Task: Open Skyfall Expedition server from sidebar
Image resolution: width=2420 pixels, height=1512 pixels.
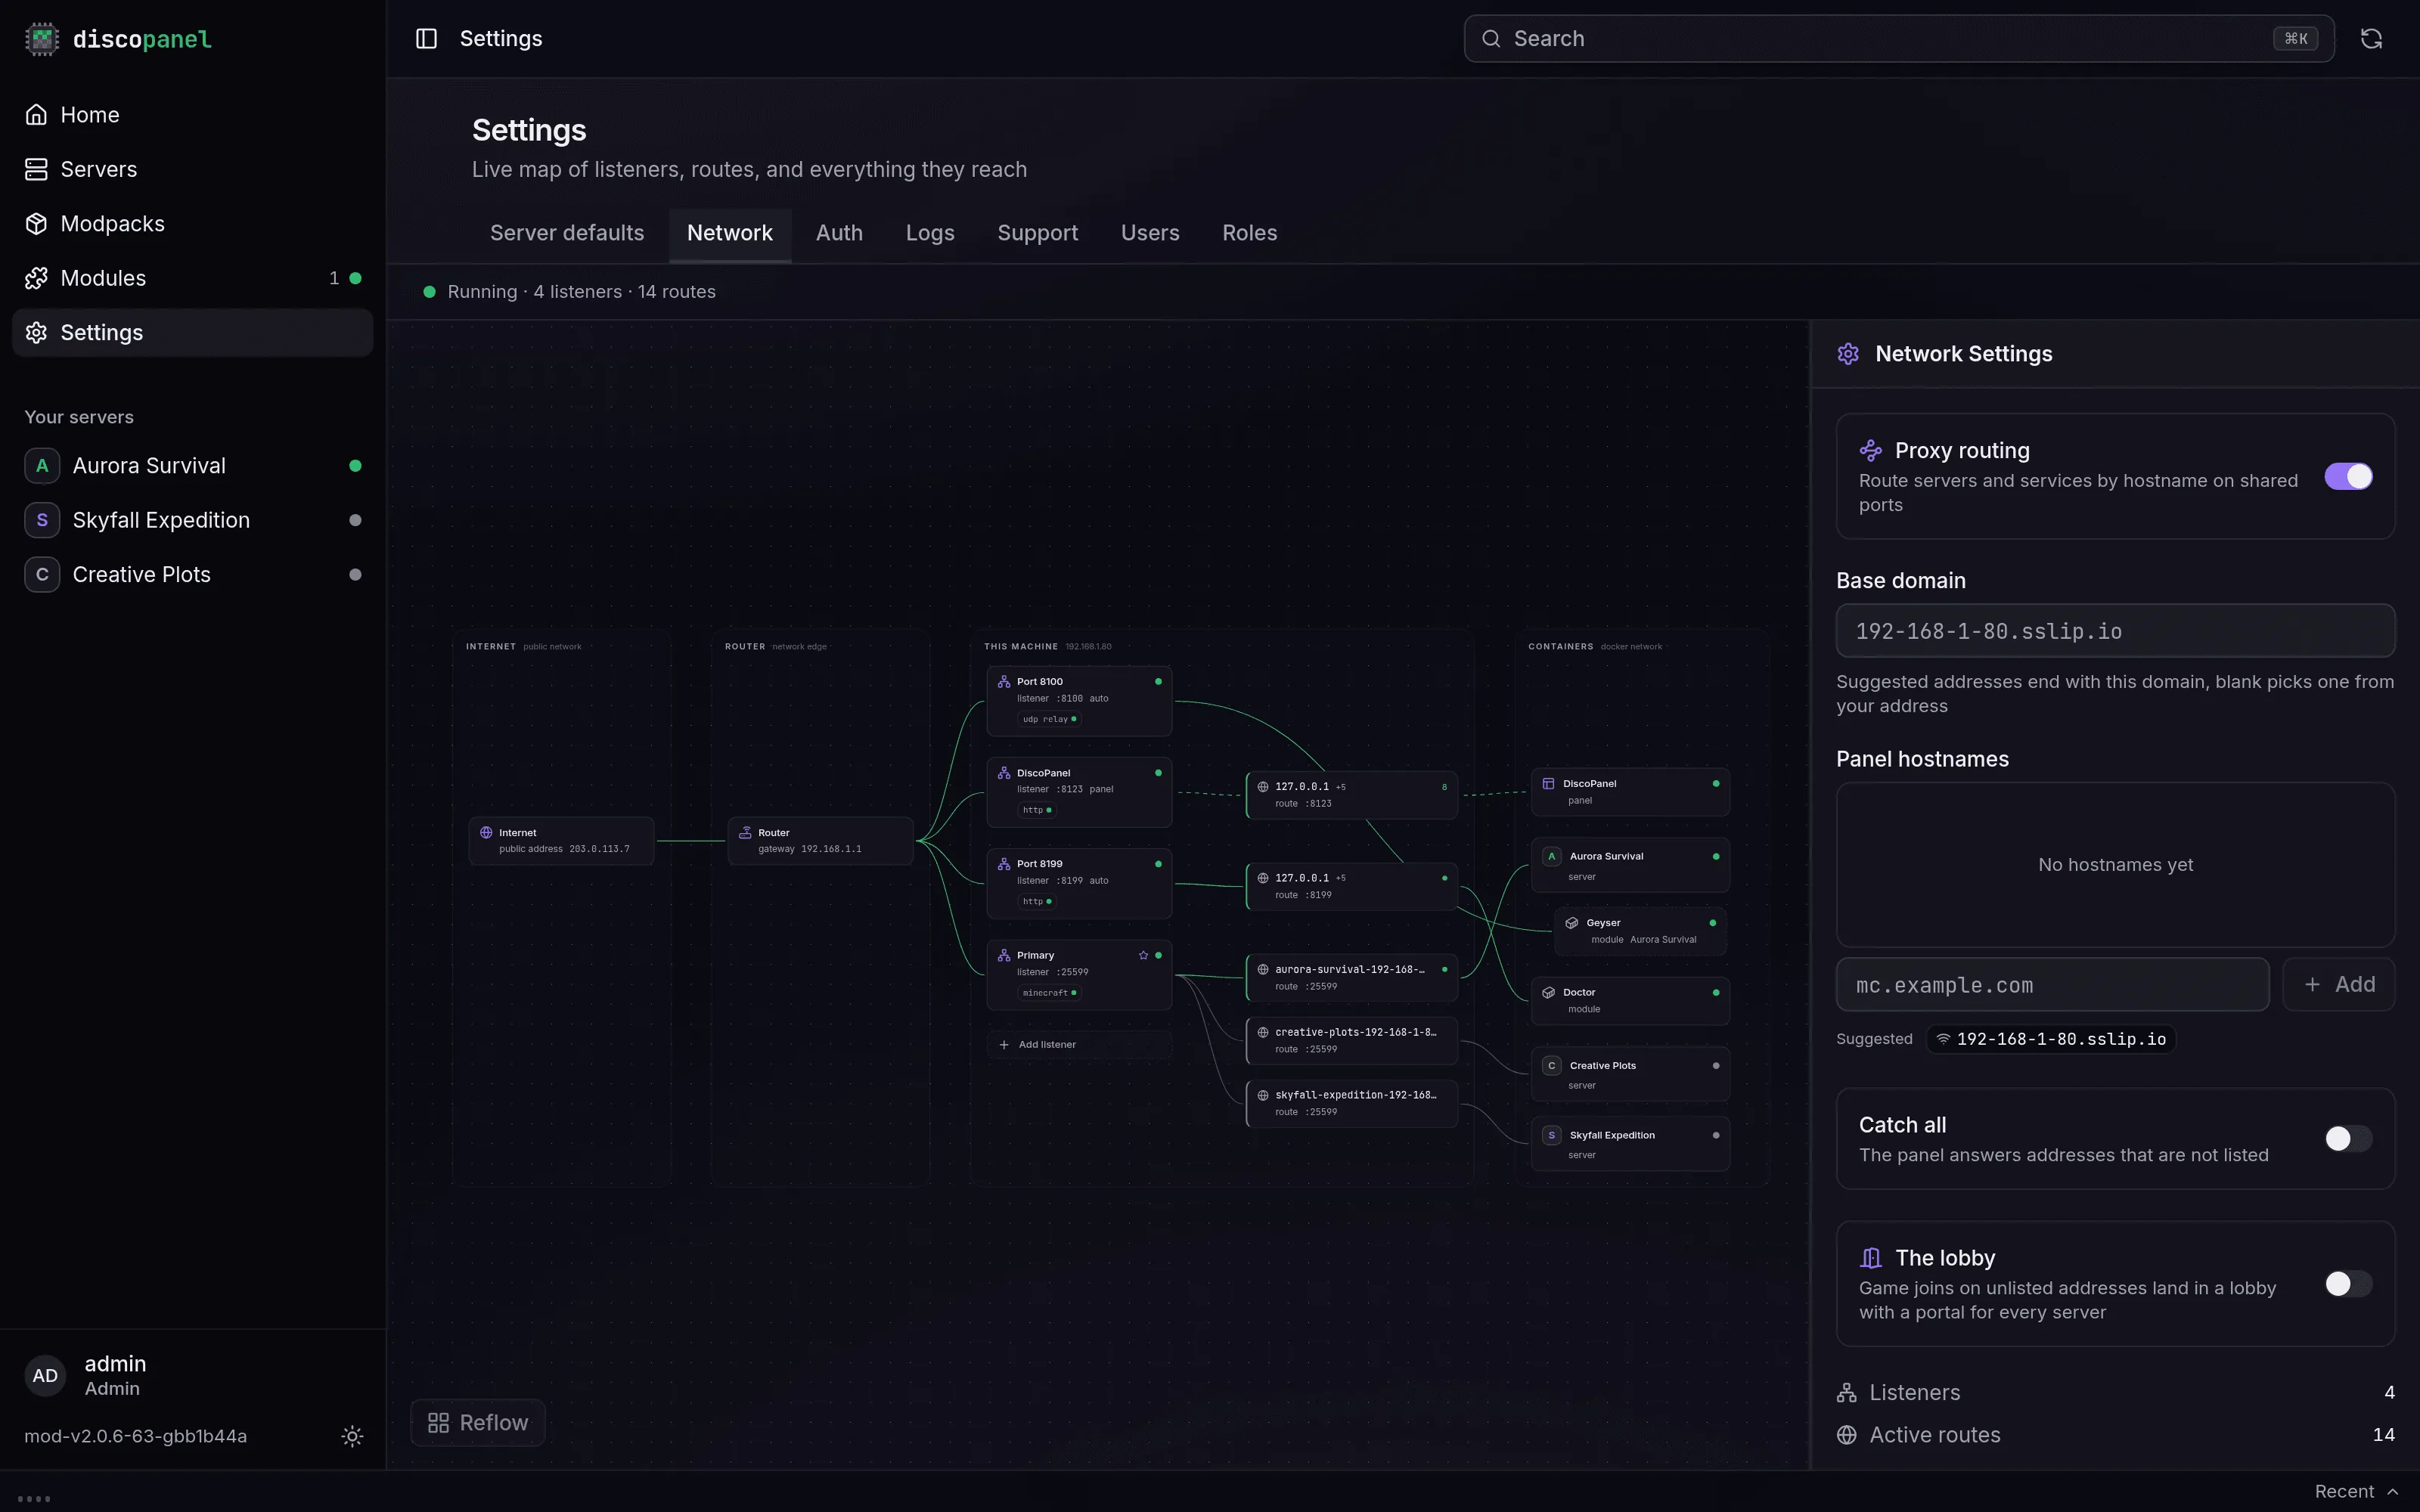Action: pyautogui.click(x=192, y=520)
